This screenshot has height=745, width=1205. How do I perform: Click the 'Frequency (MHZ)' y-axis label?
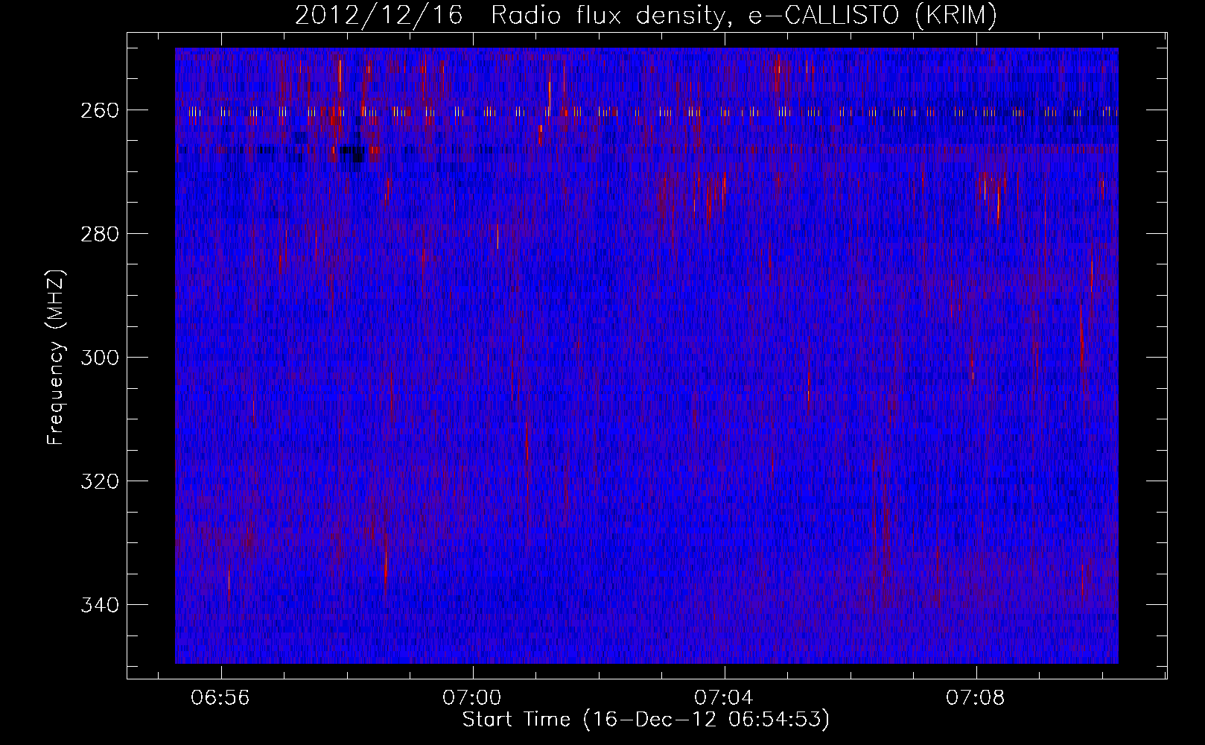click(57, 357)
